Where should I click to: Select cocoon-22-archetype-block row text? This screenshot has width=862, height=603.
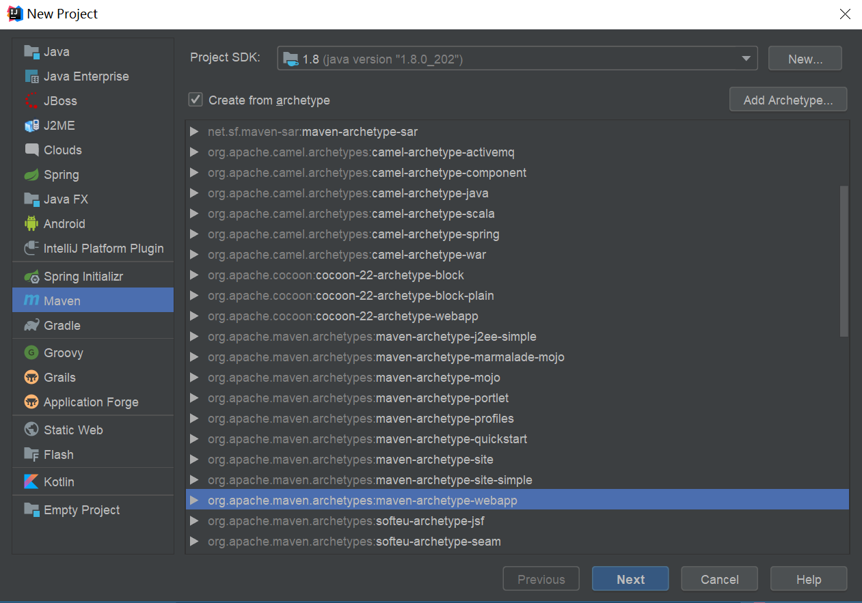pos(336,275)
